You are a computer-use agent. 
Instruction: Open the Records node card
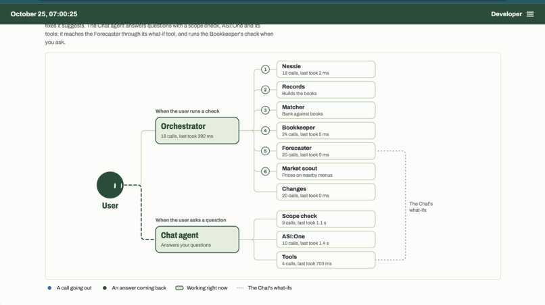point(326,90)
